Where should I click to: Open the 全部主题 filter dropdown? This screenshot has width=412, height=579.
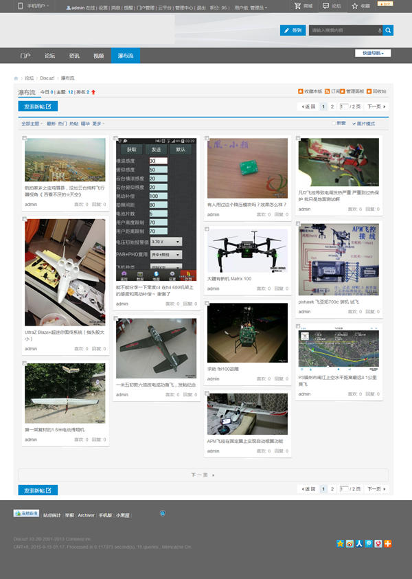pos(32,124)
